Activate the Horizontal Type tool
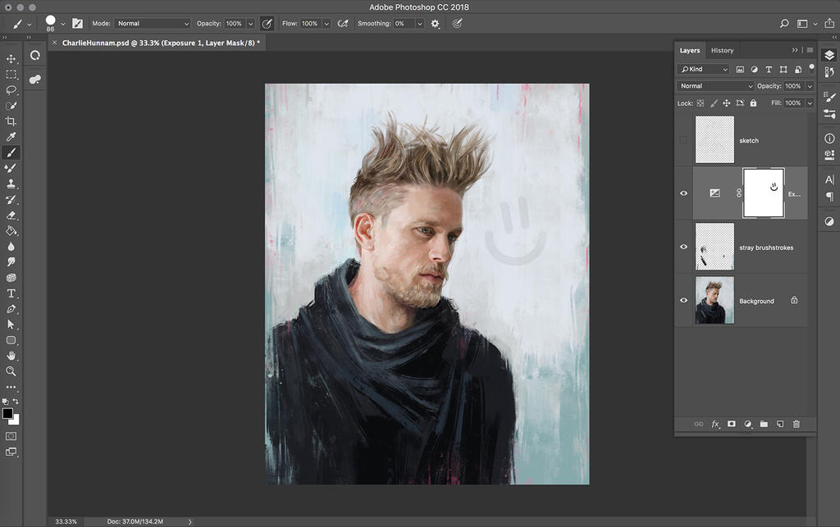 (x=11, y=293)
